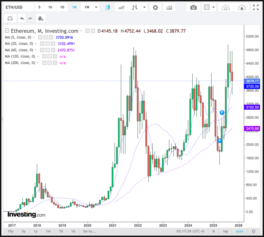Collapse the Ethereum indicator legend

point(7,31)
